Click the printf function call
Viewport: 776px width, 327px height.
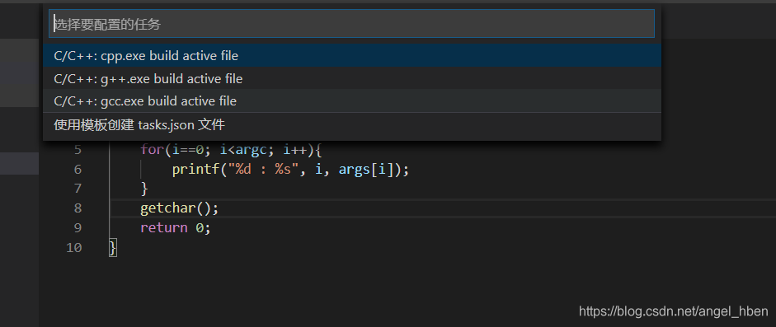(196, 170)
